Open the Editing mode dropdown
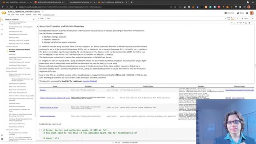 245,18
